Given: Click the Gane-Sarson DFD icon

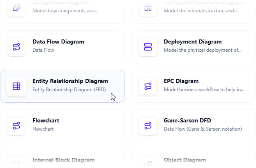Looking at the screenshot, I should pos(148,125).
